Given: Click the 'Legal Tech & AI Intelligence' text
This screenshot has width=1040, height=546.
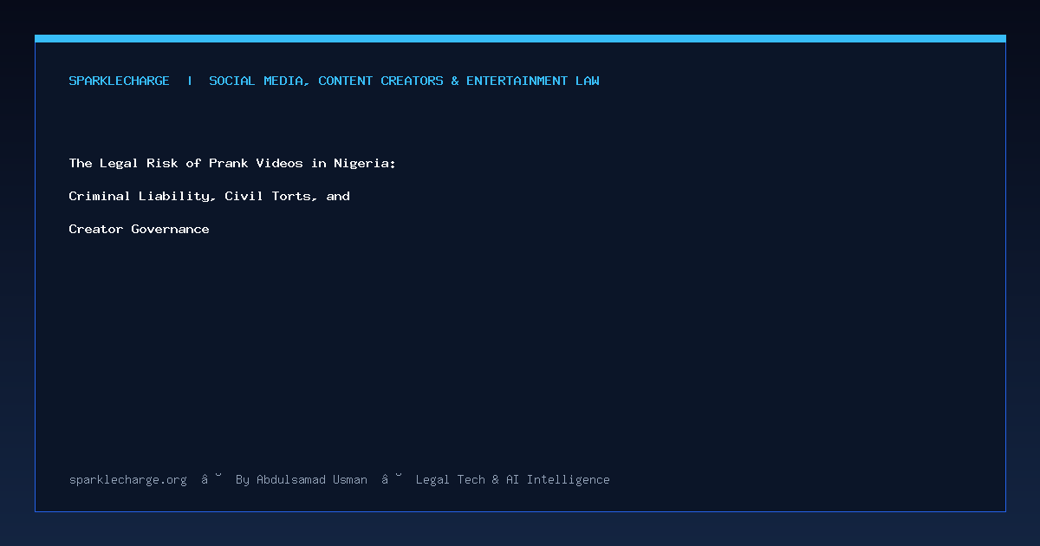Looking at the screenshot, I should [513, 479].
